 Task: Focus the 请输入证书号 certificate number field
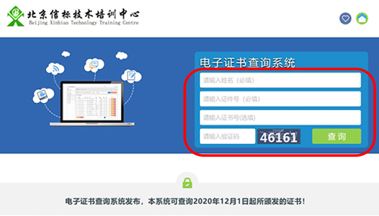(280, 118)
